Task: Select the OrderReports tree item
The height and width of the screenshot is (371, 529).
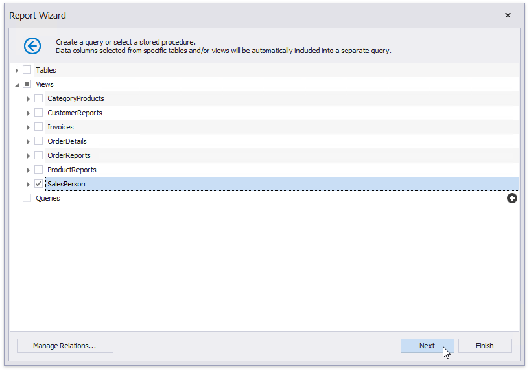Action: coord(69,155)
